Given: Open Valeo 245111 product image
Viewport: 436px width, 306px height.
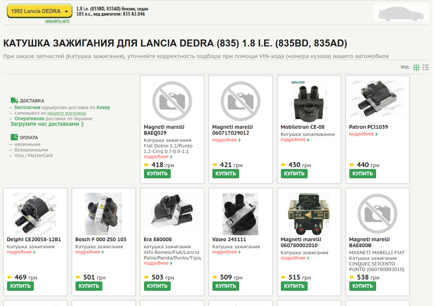Looking at the screenshot, I should (240, 214).
